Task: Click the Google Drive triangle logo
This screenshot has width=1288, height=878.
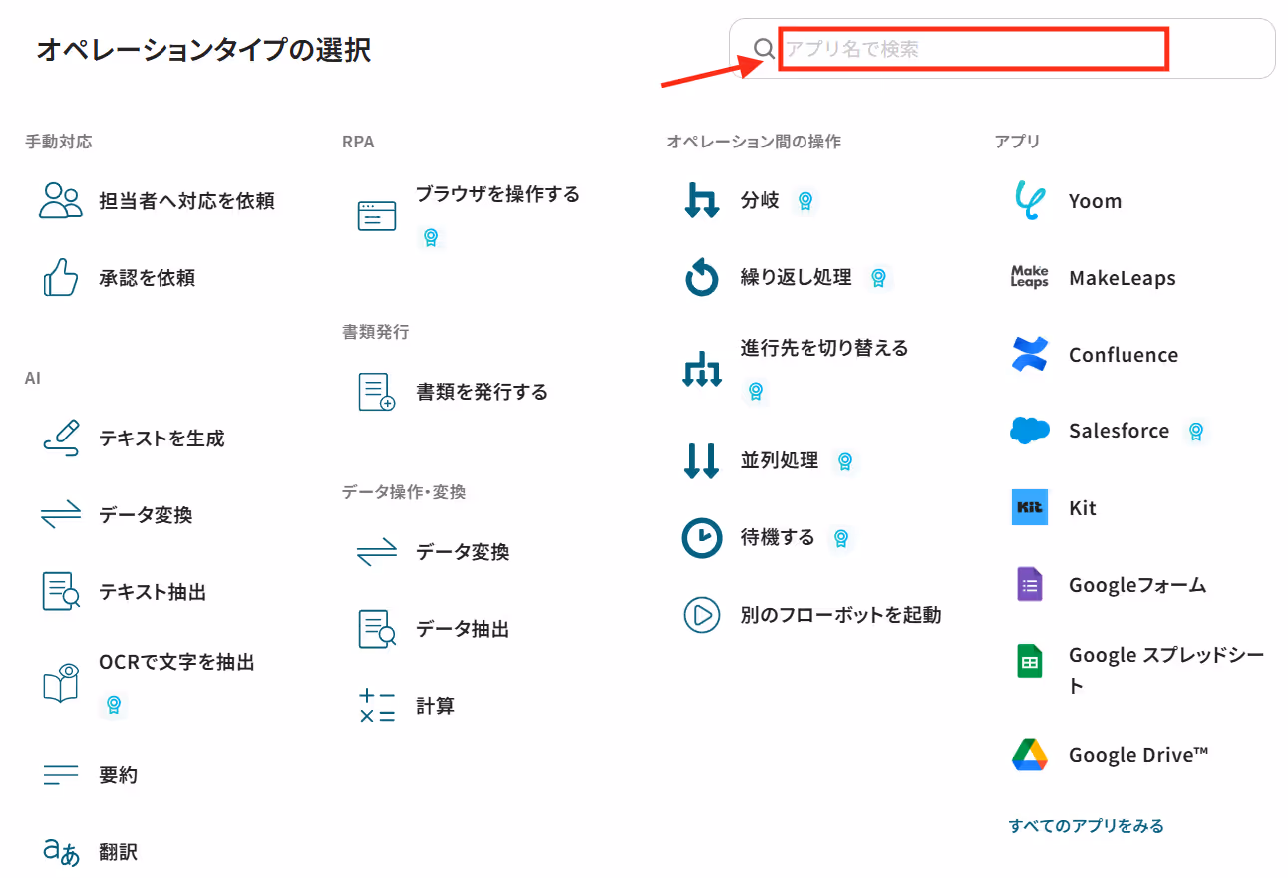Action: point(1030,754)
